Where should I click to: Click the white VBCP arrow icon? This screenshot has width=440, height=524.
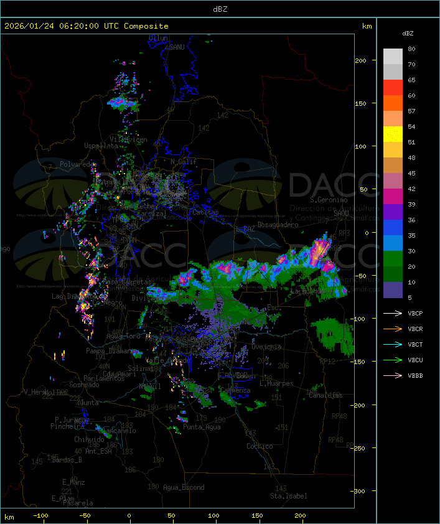[393, 313]
